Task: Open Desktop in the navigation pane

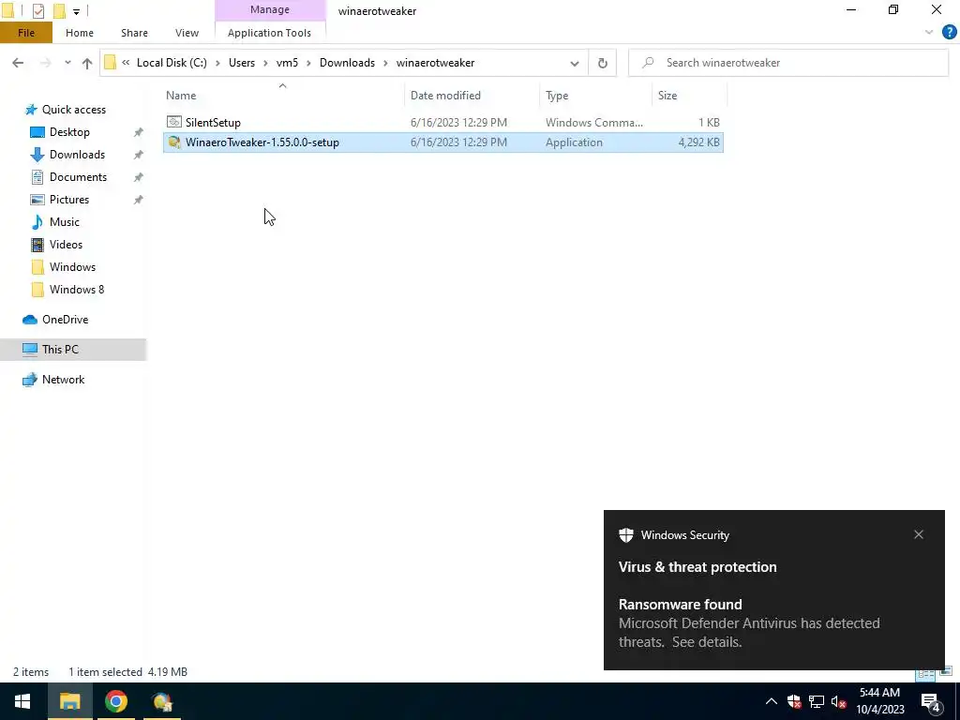Action: pyautogui.click(x=69, y=132)
